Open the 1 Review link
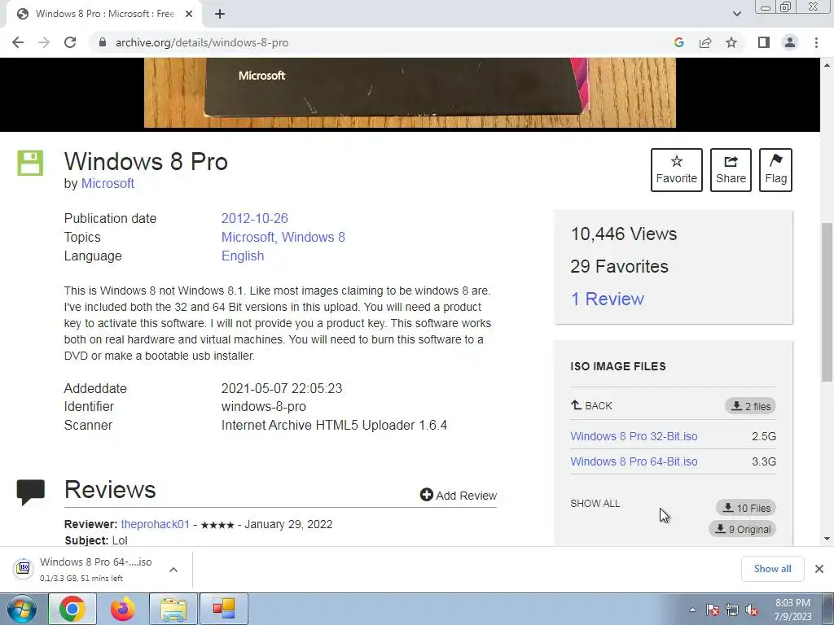834x625 pixels. coord(608,299)
